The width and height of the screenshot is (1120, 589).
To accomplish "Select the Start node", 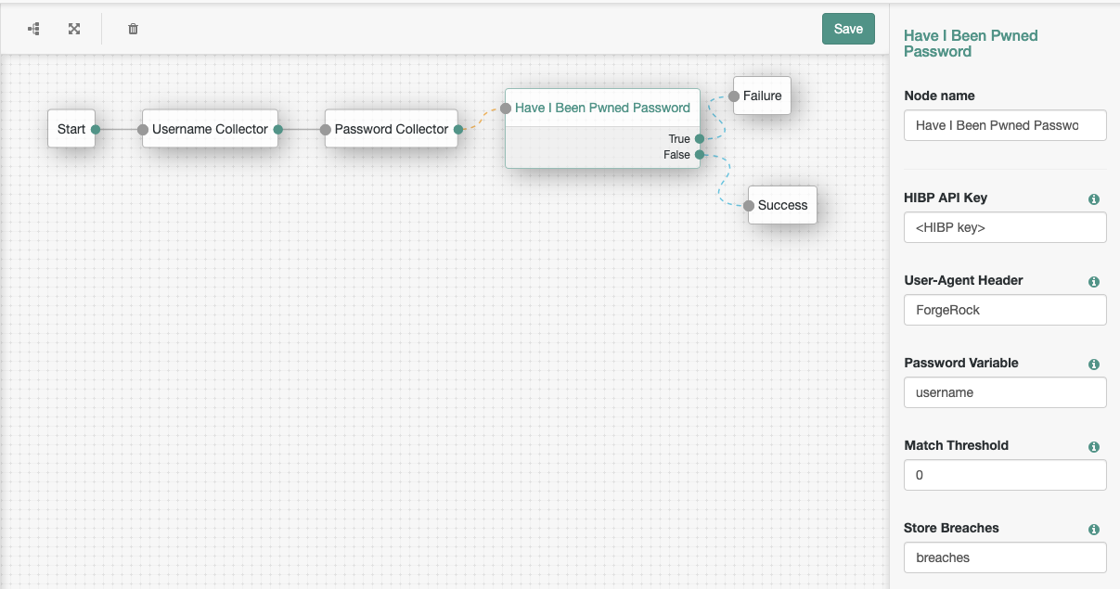I will pyautogui.click(x=71, y=129).
